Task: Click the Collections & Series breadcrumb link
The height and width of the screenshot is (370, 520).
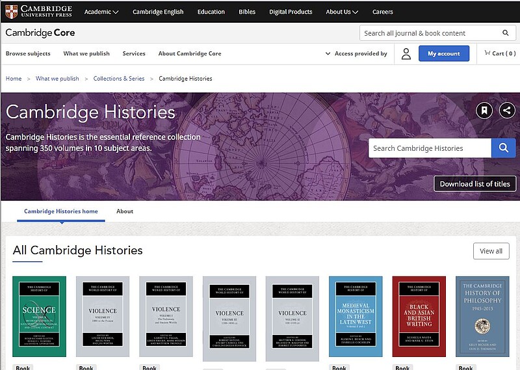Action: [x=119, y=79]
